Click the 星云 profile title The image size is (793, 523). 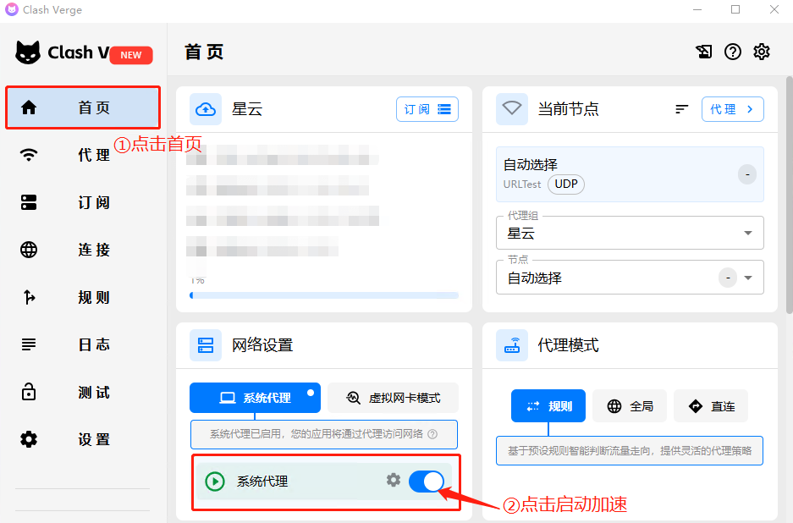point(247,109)
